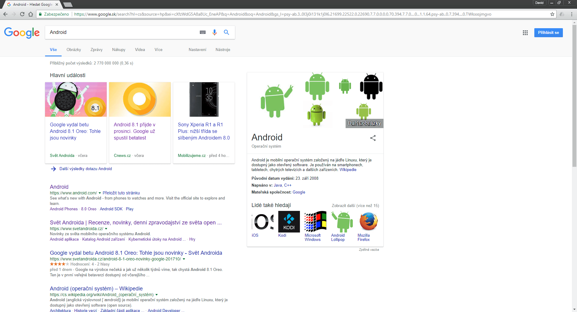Switch to the Videa search tab
The height and width of the screenshot is (312, 577).
coord(140,50)
